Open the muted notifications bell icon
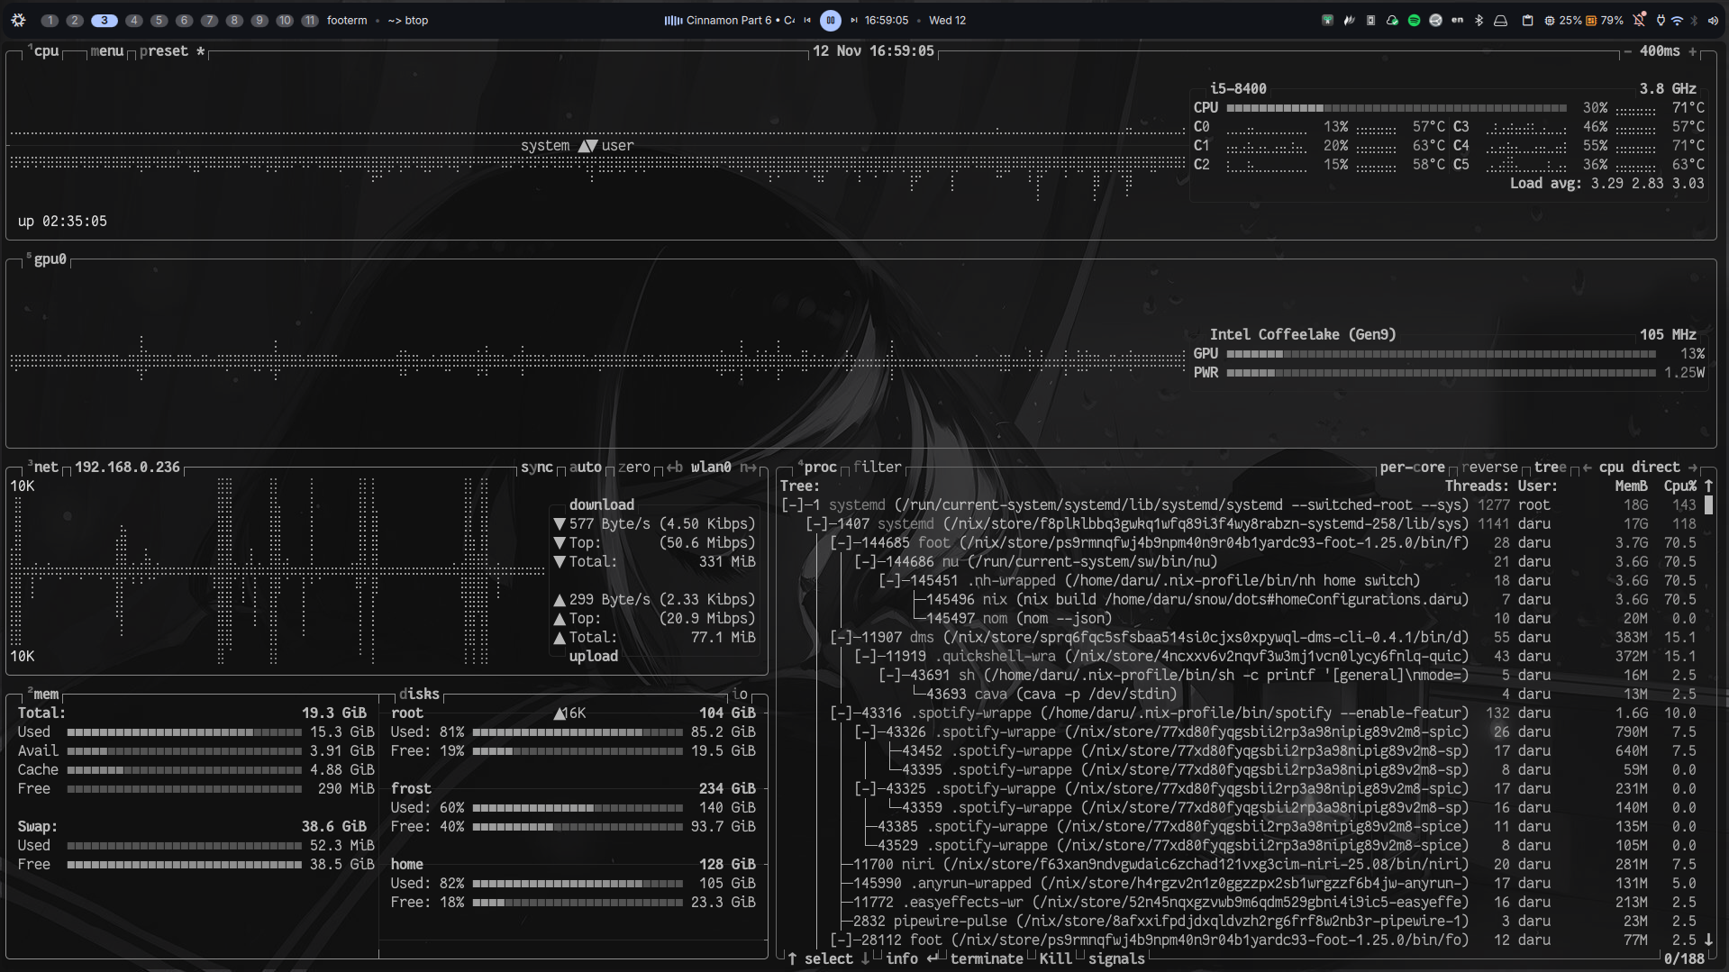Image resolution: width=1729 pixels, height=972 pixels. pos(1639,20)
